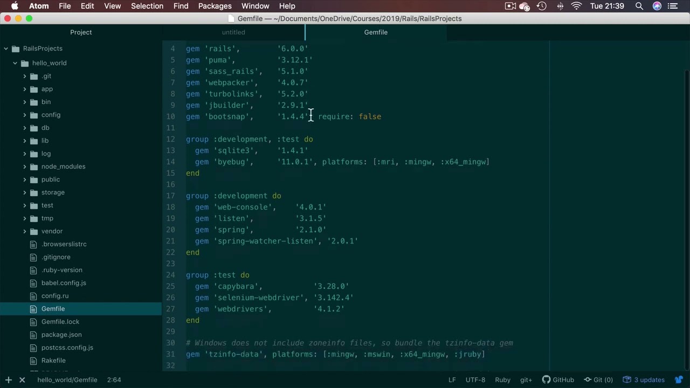This screenshot has width=690, height=388.
Task: Open the 3 updates package notice
Action: coord(644,380)
